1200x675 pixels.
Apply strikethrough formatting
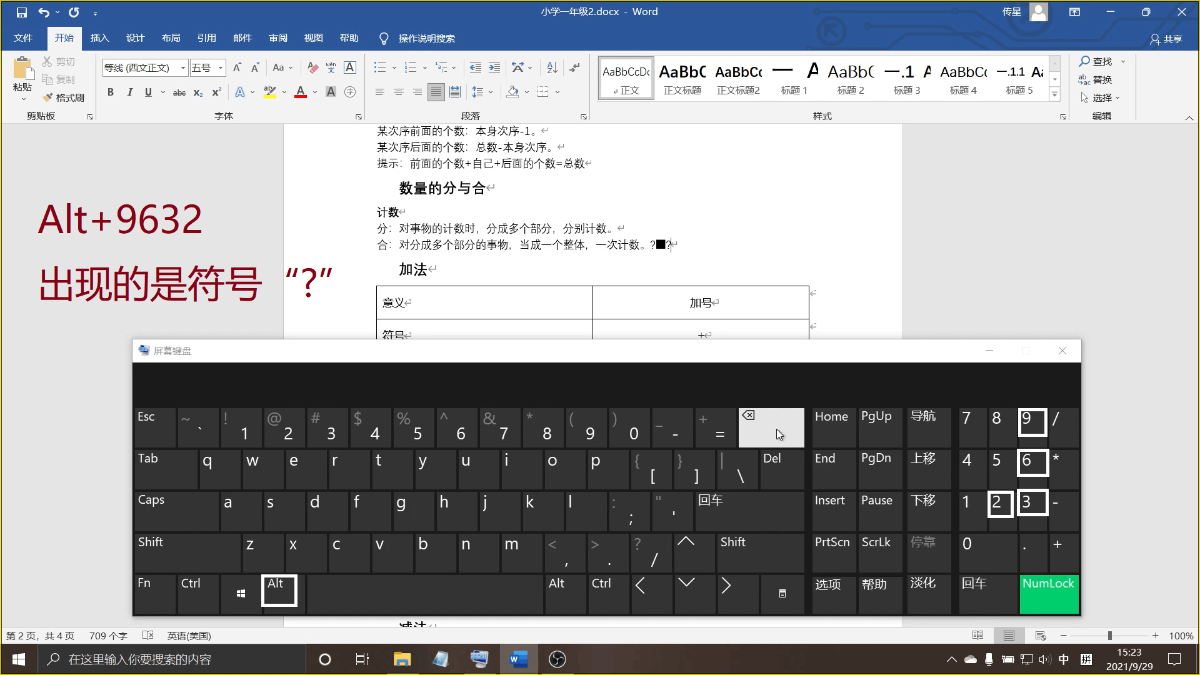coord(179,92)
